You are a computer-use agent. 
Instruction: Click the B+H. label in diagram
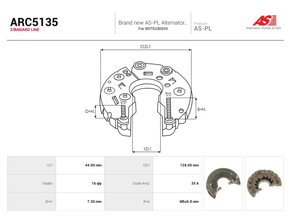(x=202, y=110)
